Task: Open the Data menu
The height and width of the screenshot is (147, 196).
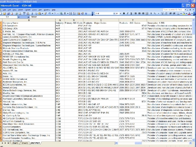Action: 40,10
